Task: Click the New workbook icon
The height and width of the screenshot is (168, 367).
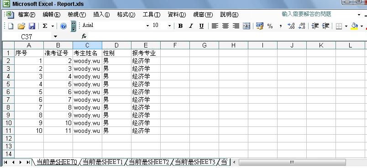Action: pyautogui.click(x=10, y=26)
